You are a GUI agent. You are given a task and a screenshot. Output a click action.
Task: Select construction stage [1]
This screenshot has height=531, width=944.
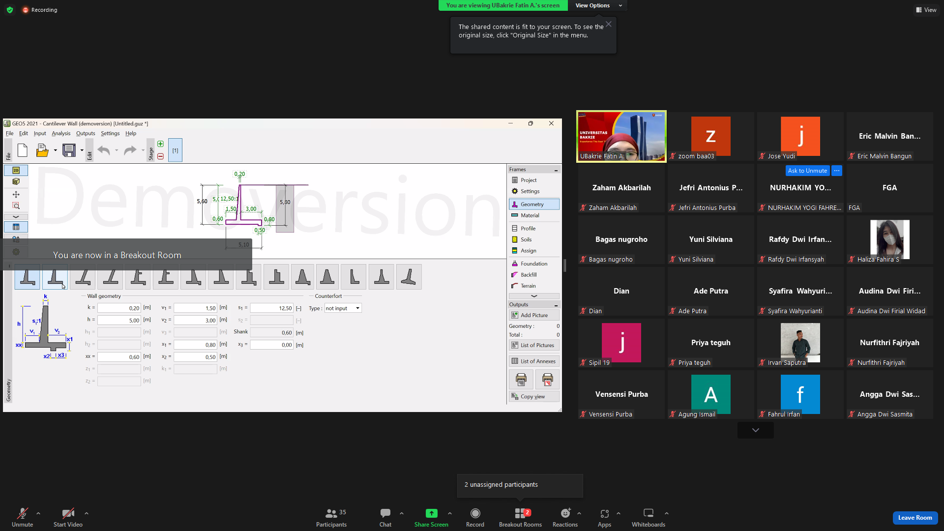[175, 150]
